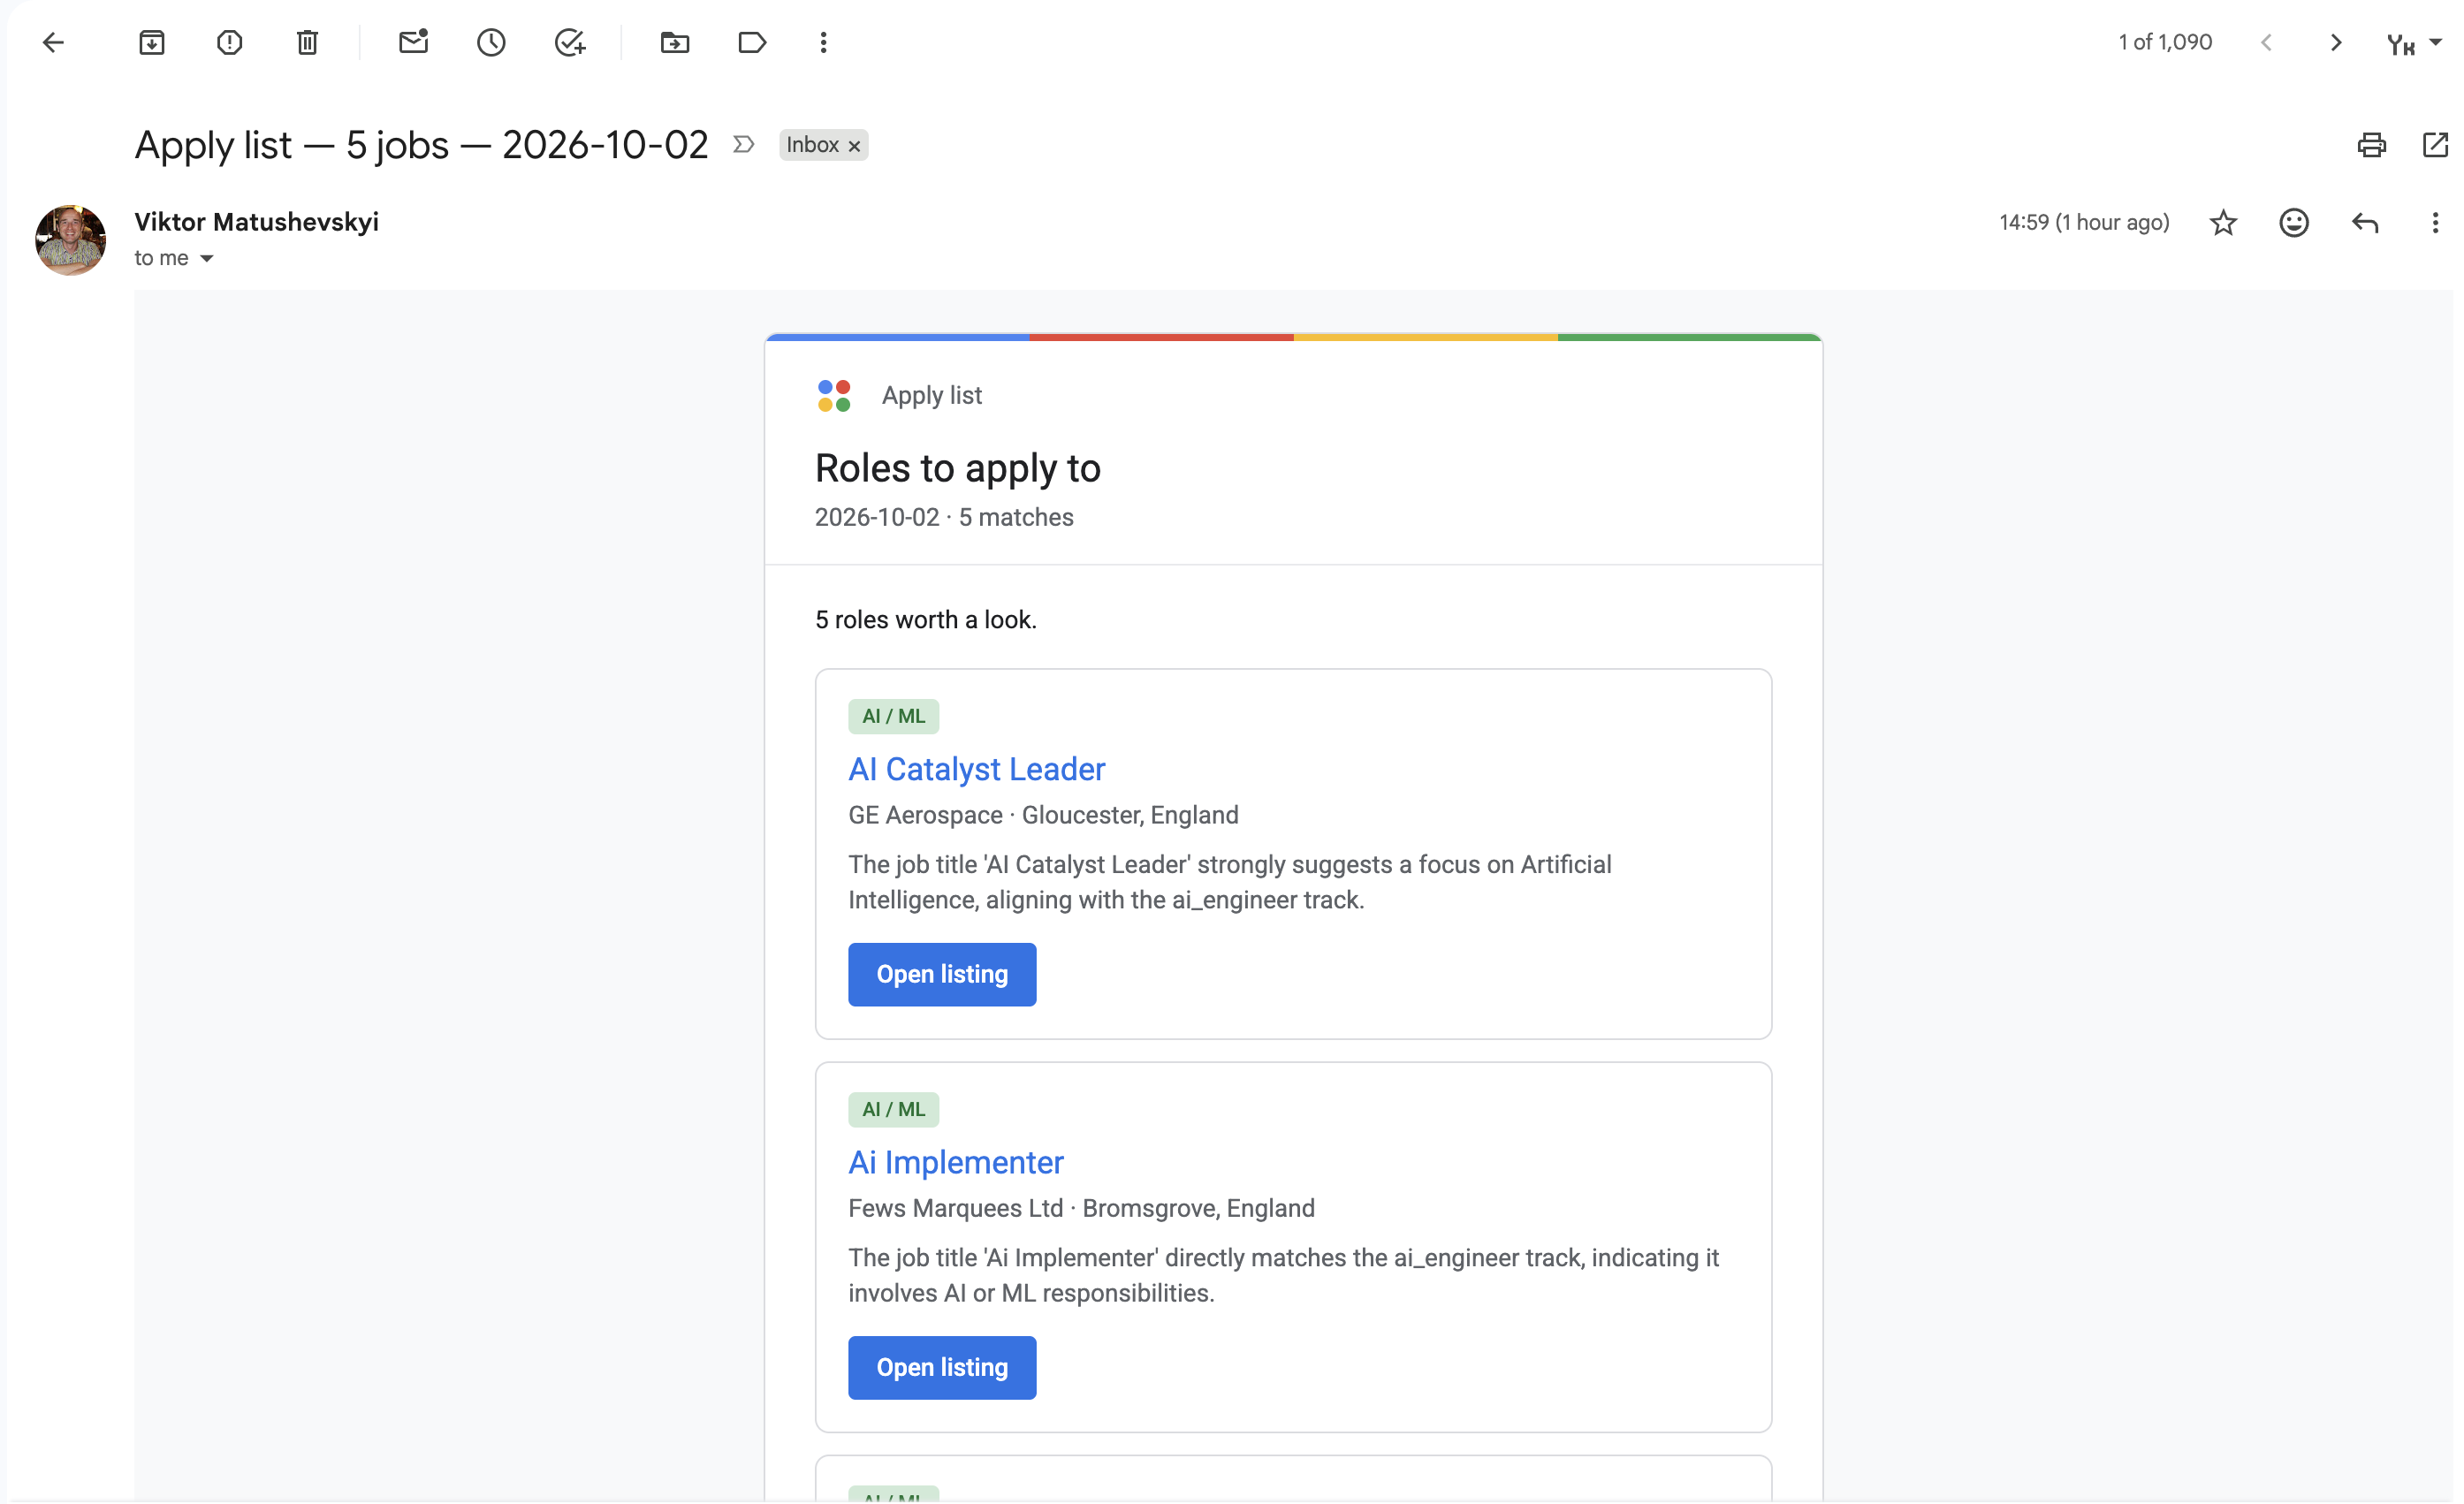Click the sender name Viktor Matushevskyi
This screenshot has width=2464, height=1504.
[257, 222]
